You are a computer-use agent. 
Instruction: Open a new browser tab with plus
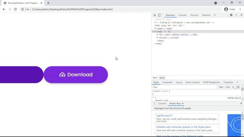[48, 3]
